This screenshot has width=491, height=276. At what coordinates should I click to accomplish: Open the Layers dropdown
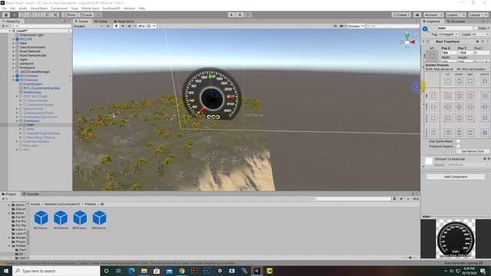point(456,15)
